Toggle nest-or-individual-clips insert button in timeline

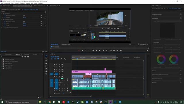coord(52,59)
